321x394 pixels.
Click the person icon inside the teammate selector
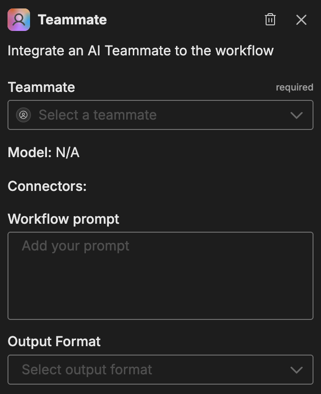pyautogui.click(x=23, y=115)
